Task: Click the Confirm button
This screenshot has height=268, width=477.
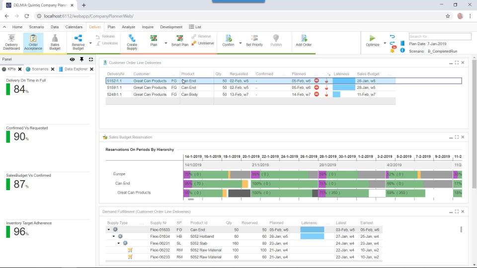Action: click(x=228, y=41)
